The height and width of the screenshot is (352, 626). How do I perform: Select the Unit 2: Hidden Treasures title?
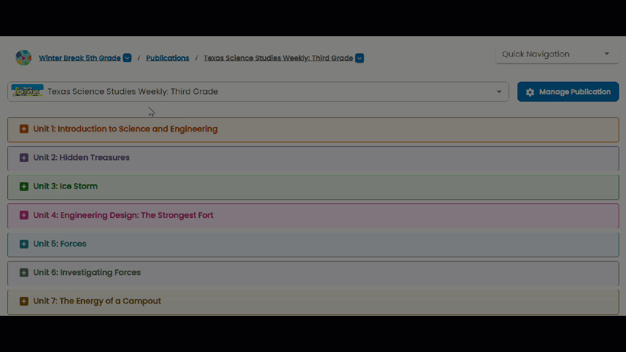pyautogui.click(x=82, y=157)
